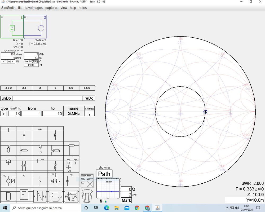The image size is (265, 212).
Task: Add the shunt-C series-L network element
Action: (71, 180)
